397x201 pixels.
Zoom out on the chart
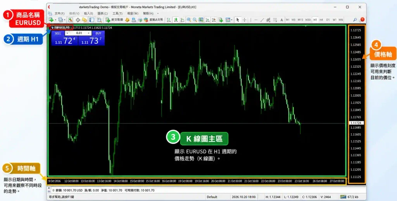tap(195, 20)
